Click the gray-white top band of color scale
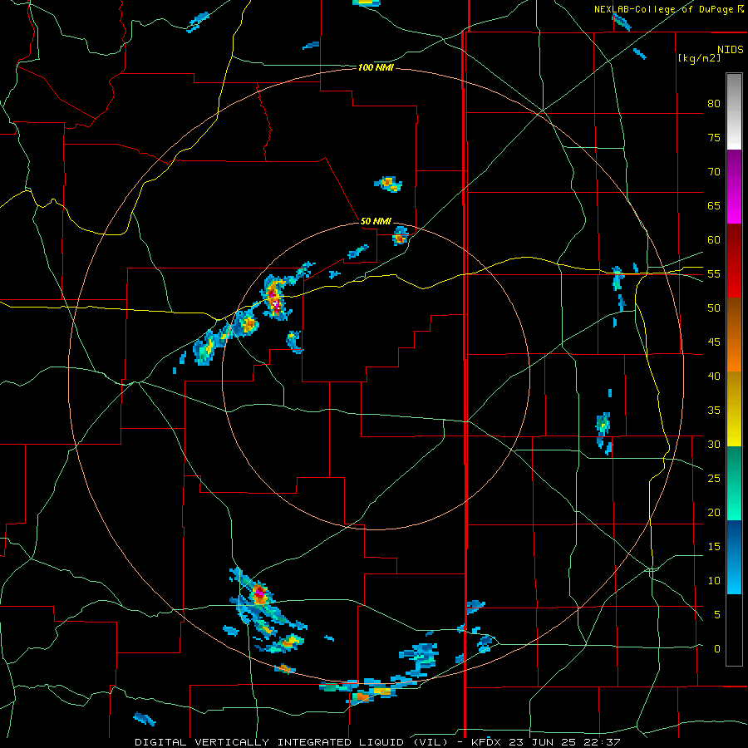 click(x=734, y=111)
